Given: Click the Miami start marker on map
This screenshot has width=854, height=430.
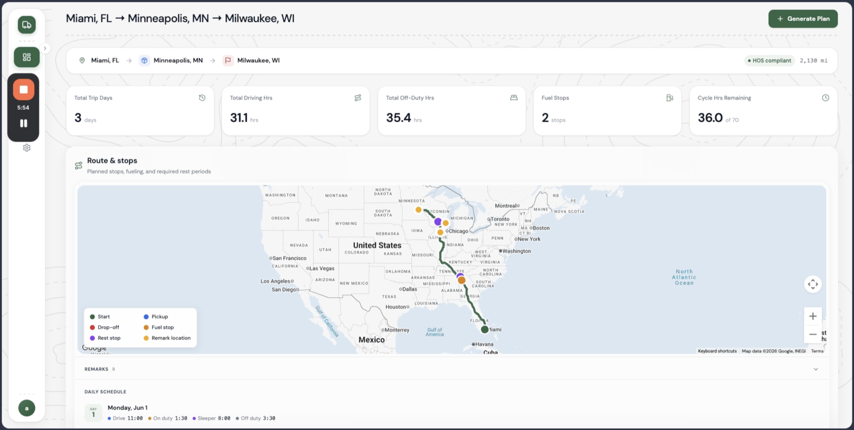Looking at the screenshot, I should point(484,329).
